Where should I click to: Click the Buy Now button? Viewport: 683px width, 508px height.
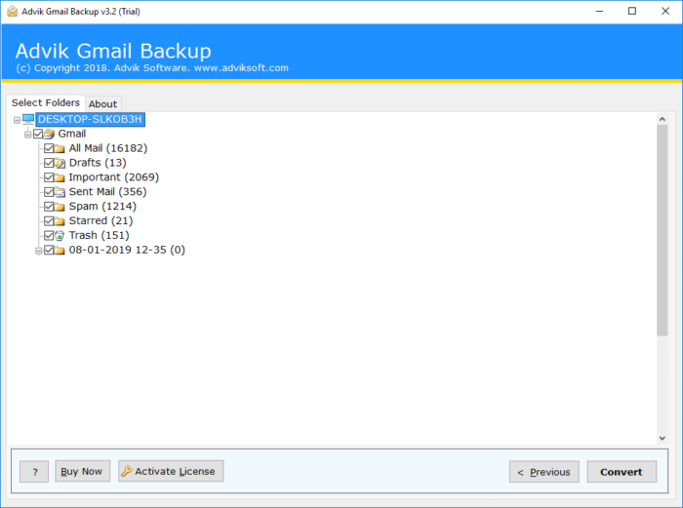82,471
